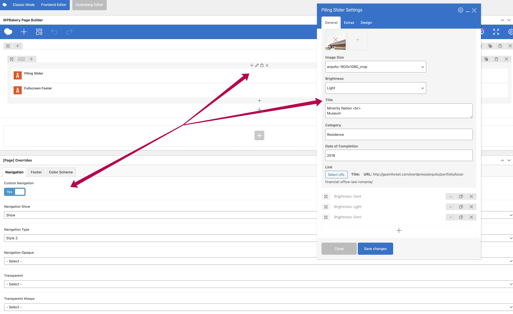This screenshot has height=314, width=513.
Task: Click the Redo arrow in WPBakery toolbar
Action: pyautogui.click(x=69, y=32)
